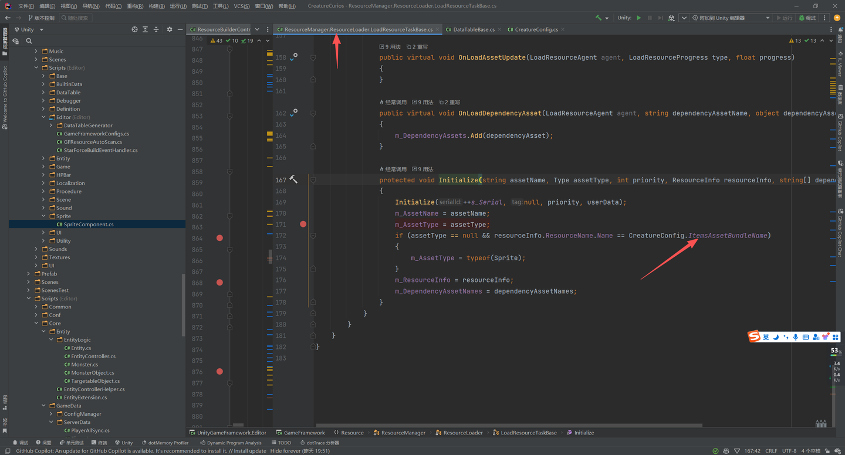Image resolution: width=845 pixels, height=455 pixels.
Task: Click the locate-in-tree target icon
Action: (134, 29)
